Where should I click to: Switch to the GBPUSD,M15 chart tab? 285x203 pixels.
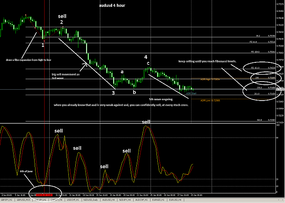[x=23, y=200]
